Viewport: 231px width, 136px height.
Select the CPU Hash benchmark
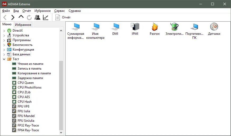click(x=25, y=102)
